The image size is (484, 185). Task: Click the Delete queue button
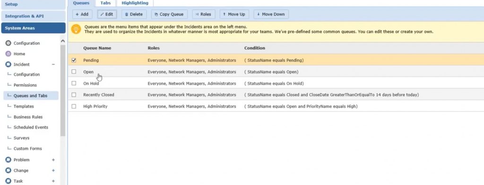point(134,14)
